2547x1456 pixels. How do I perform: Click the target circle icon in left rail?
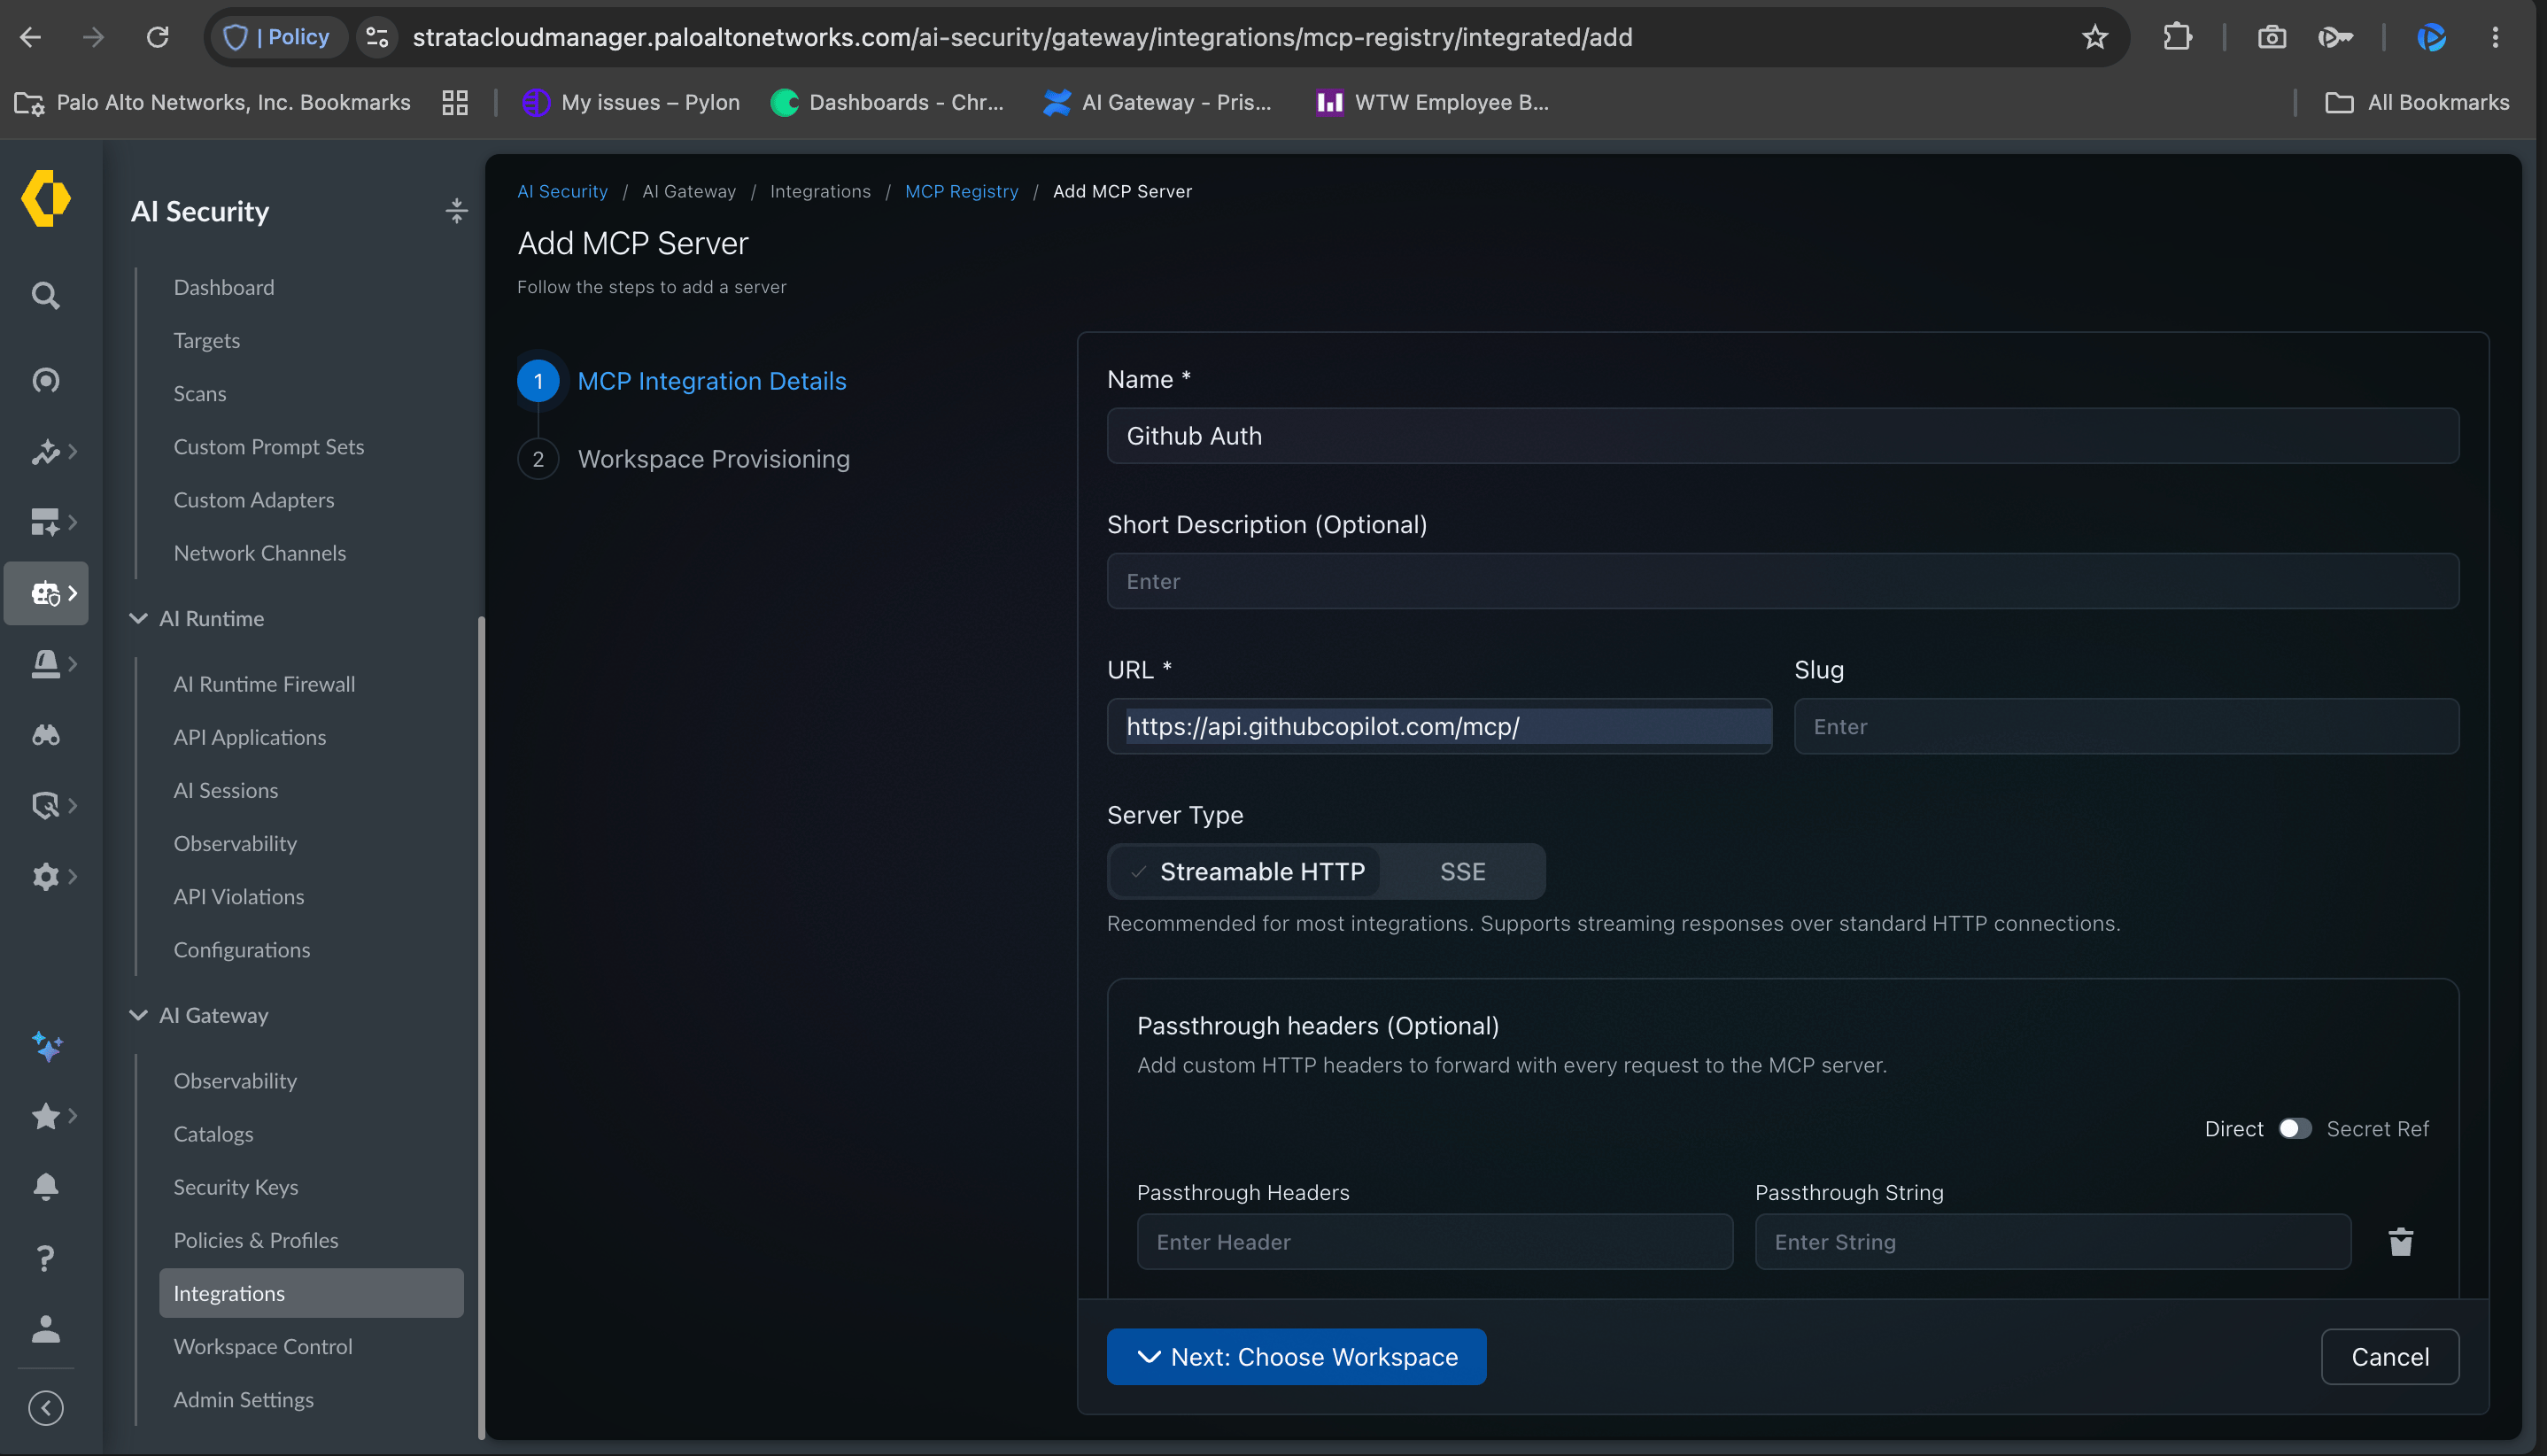click(x=46, y=380)
